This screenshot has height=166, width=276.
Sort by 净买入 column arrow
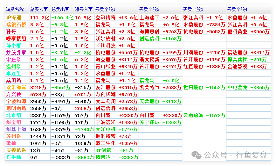91,9
